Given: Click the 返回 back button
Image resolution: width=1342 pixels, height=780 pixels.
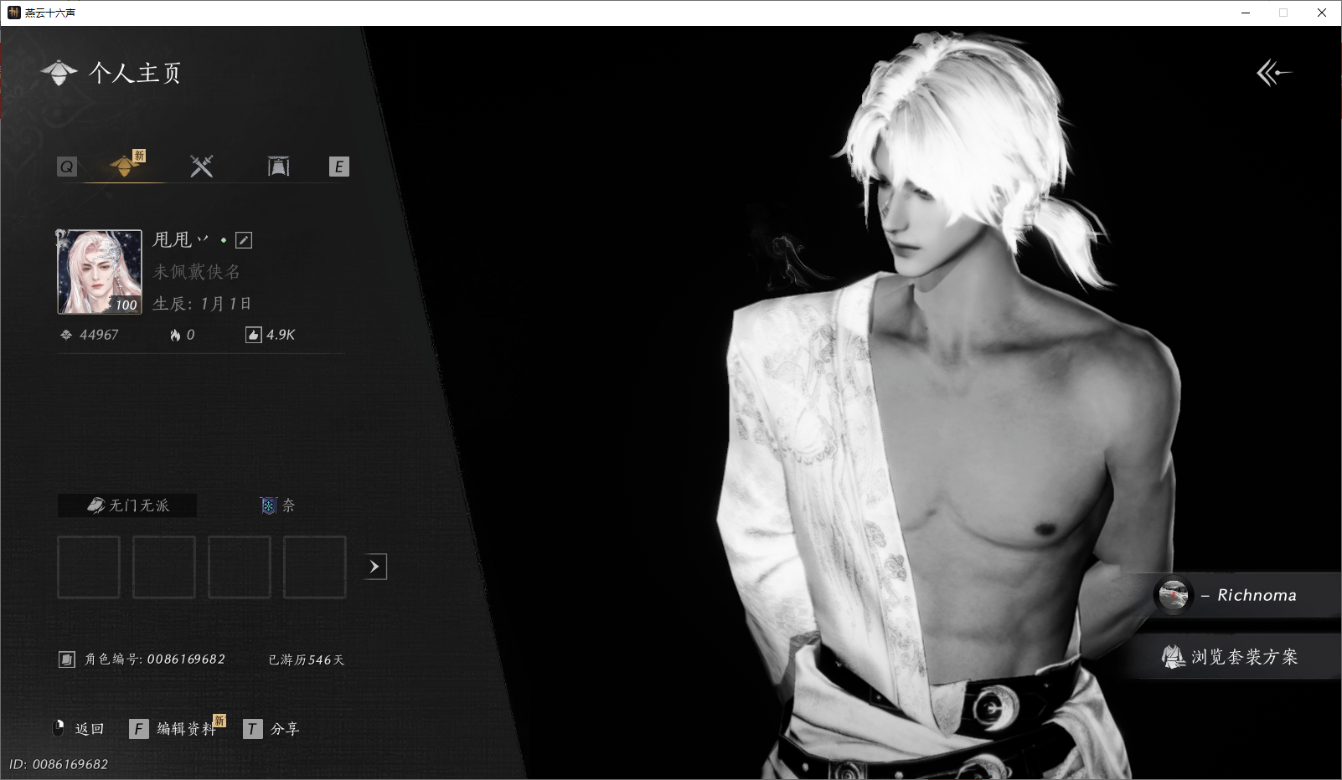Looking at the screenshot, I should (x=79, y=728).
